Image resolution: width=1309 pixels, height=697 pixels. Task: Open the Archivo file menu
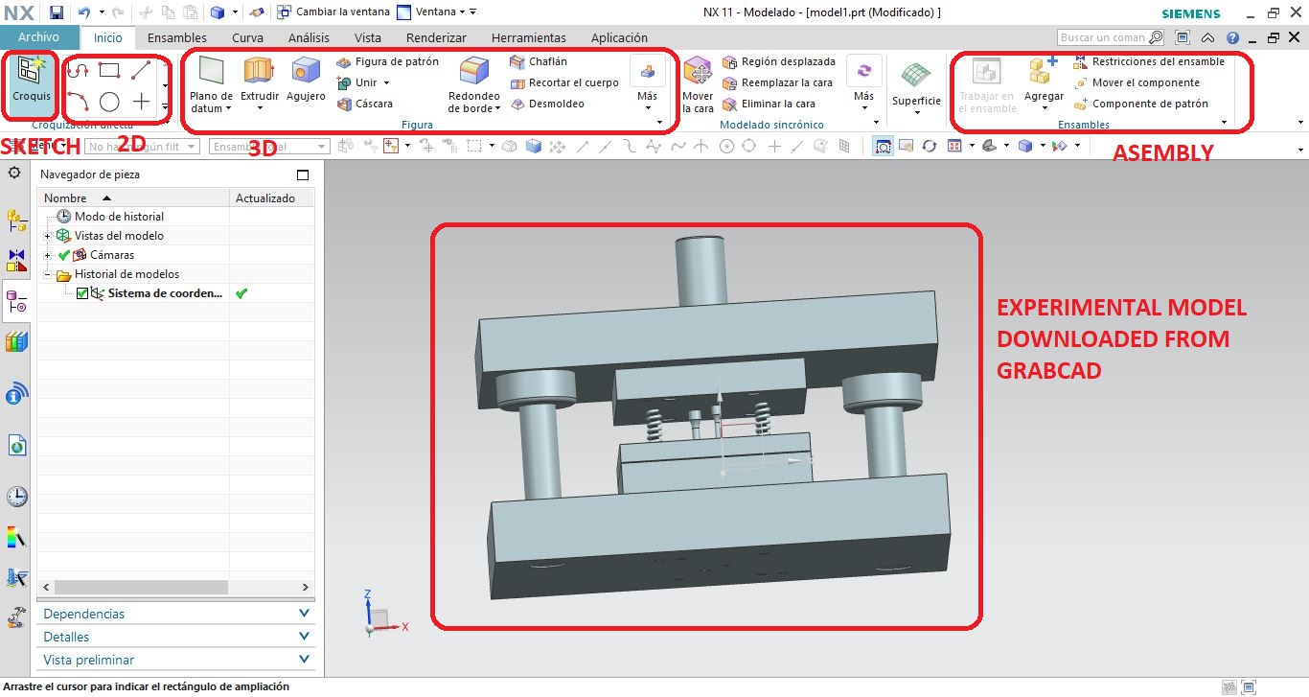39,37
